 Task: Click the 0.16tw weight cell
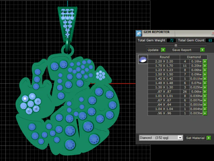196,61
